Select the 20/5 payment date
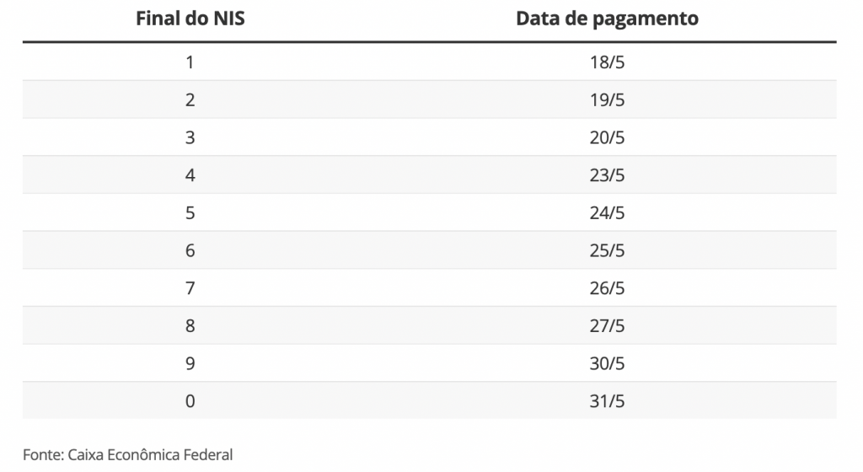 tap(607, 137)
